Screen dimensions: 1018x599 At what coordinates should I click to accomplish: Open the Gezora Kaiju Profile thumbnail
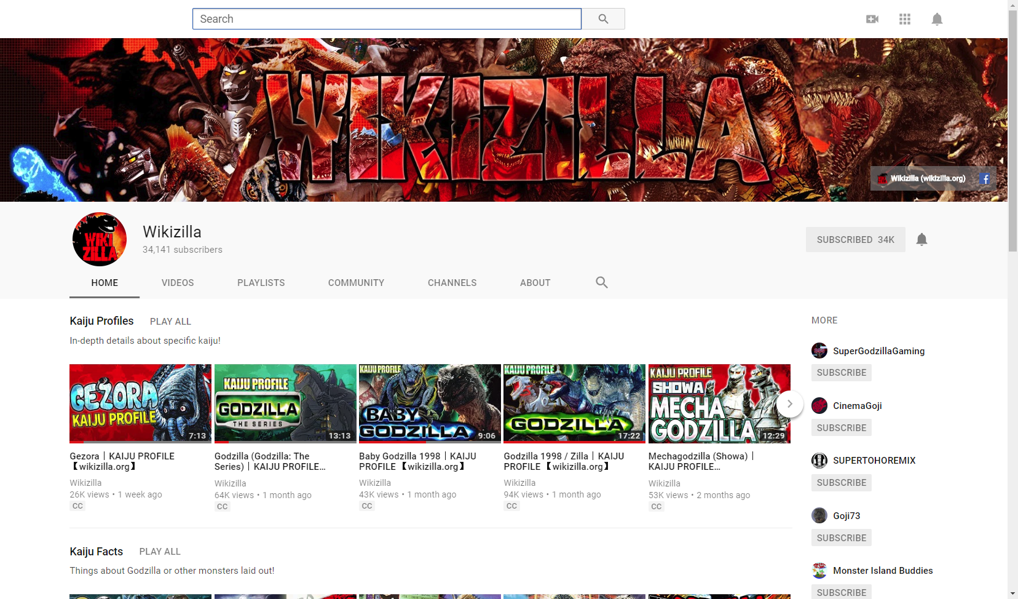[140, 403]
